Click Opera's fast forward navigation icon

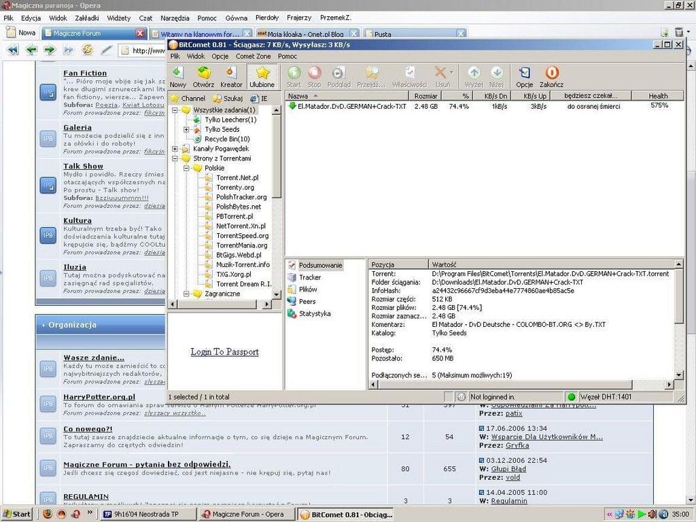[x=69, y=50]
